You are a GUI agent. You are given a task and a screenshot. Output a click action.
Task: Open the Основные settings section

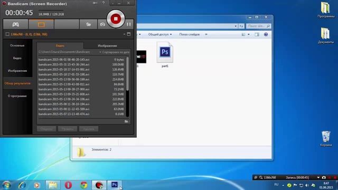tap(17, 45)
